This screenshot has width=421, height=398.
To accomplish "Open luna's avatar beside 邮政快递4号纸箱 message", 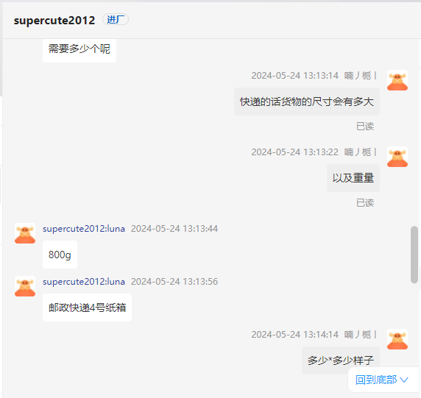I will point(25,286).
